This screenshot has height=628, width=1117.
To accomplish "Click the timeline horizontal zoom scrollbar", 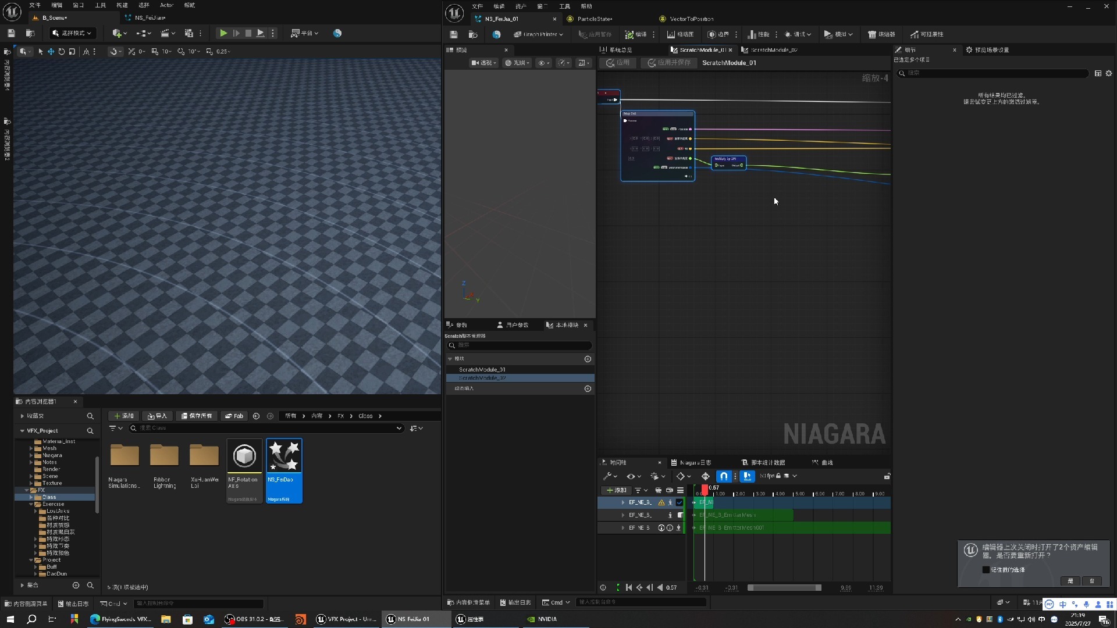I will pos(784,588).
